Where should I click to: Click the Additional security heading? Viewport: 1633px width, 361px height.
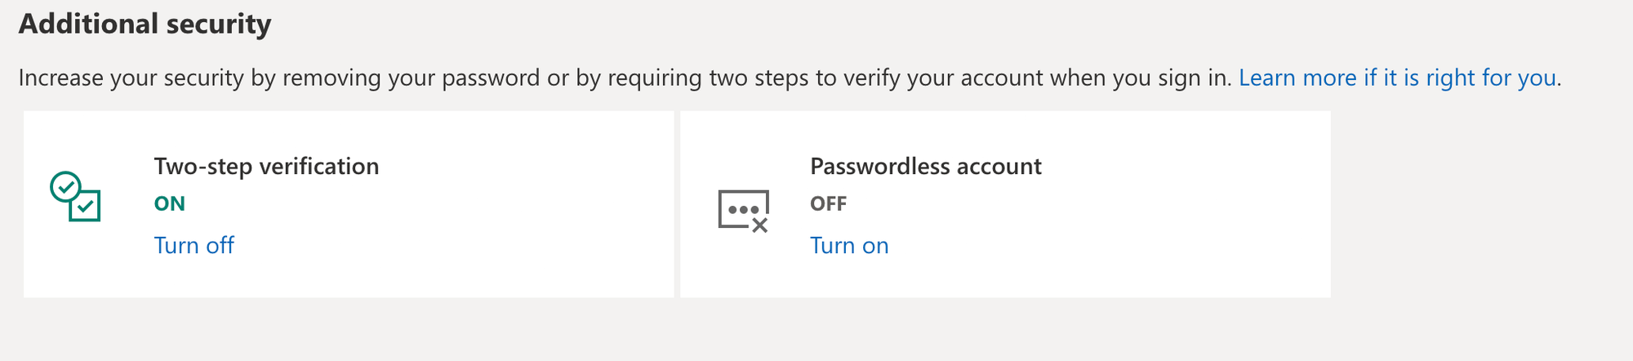[x=145, y=24]
